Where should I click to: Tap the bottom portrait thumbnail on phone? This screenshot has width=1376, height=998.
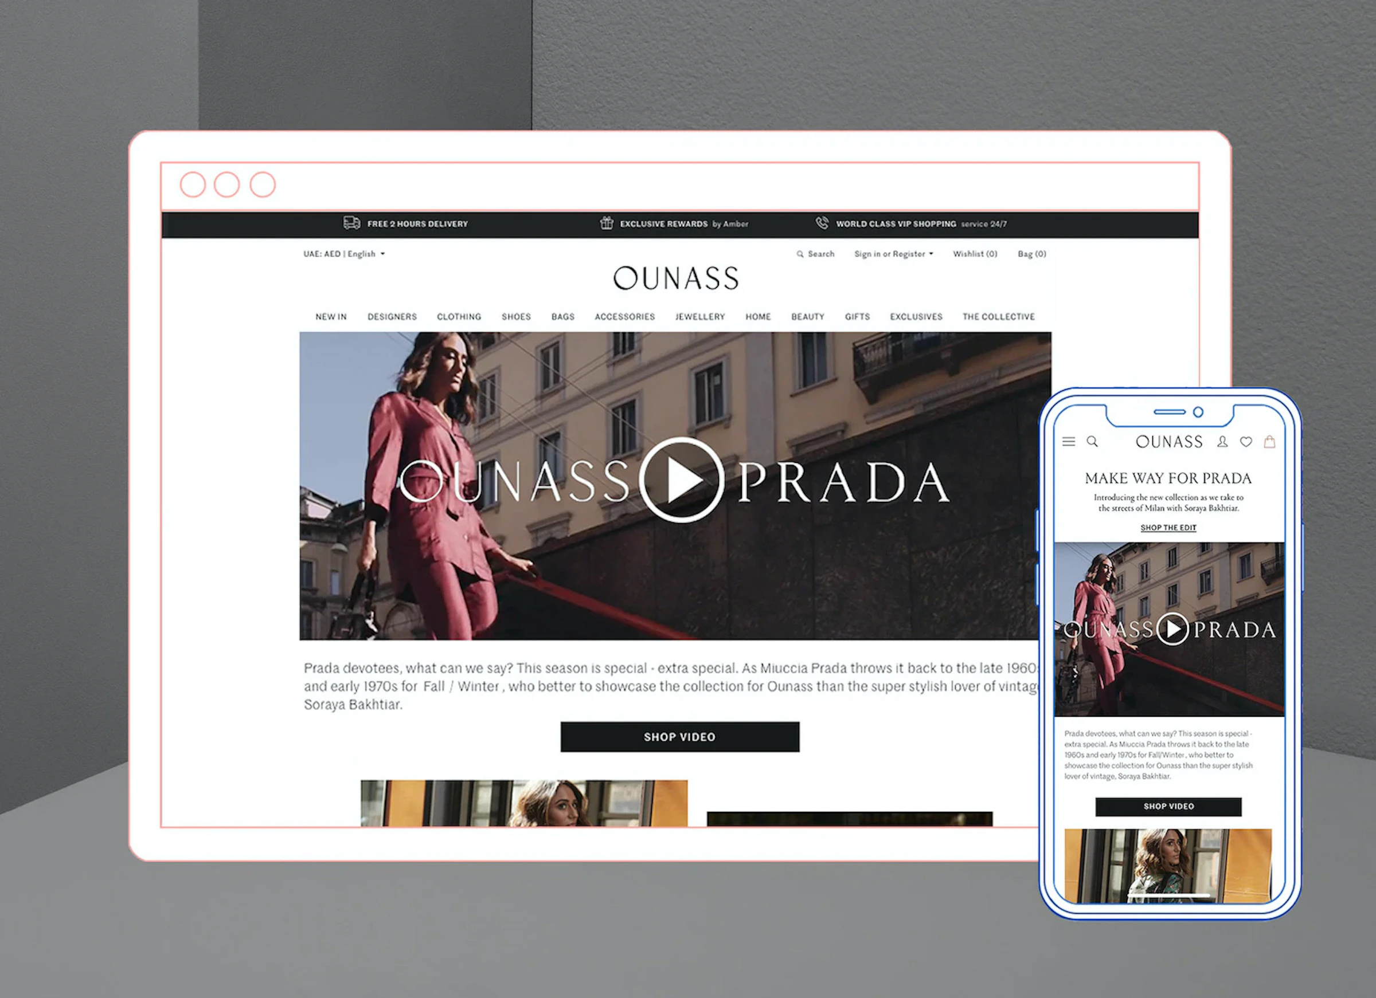click(1168, 866)
